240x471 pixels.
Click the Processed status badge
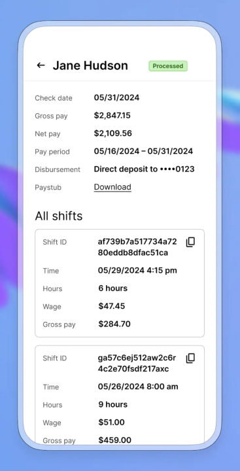168,66
